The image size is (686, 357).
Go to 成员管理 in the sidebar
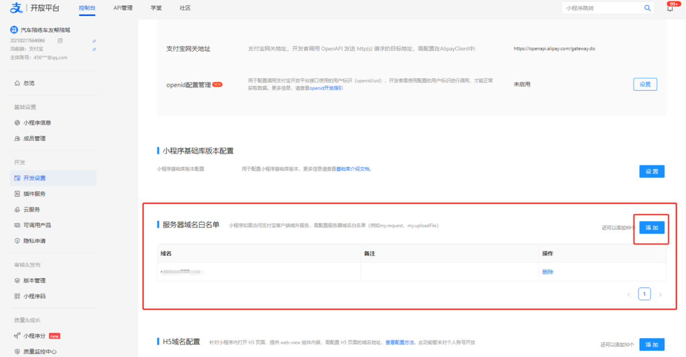point(34,138)
